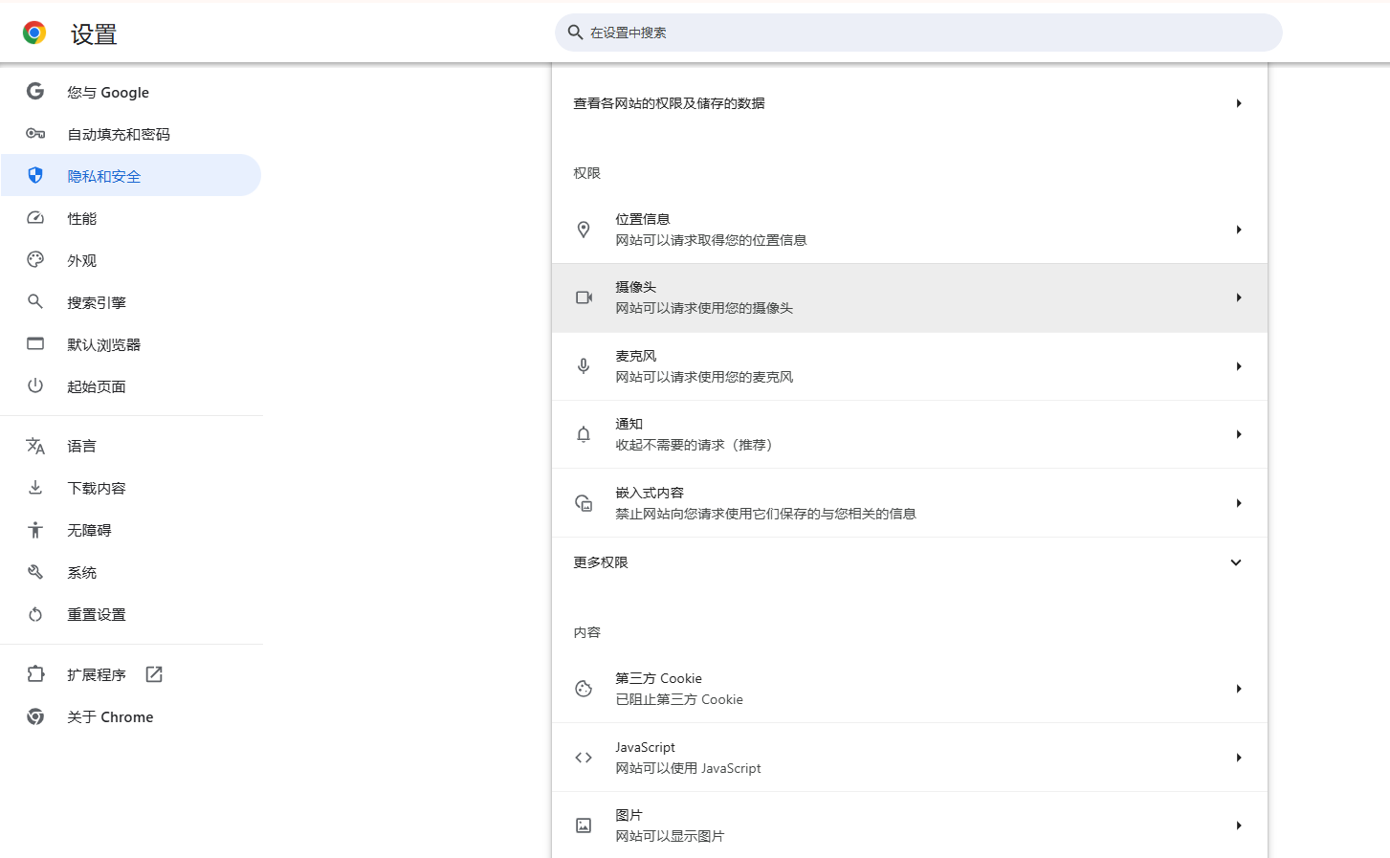Screen dimensions: 1390x858
Task: Open 您与 Google settings section
Action: tap(131, 92)
